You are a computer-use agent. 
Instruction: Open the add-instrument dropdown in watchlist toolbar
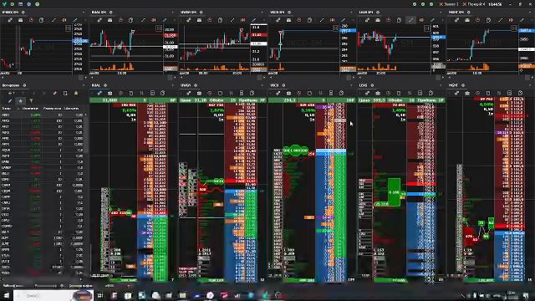tap(11, 93)
